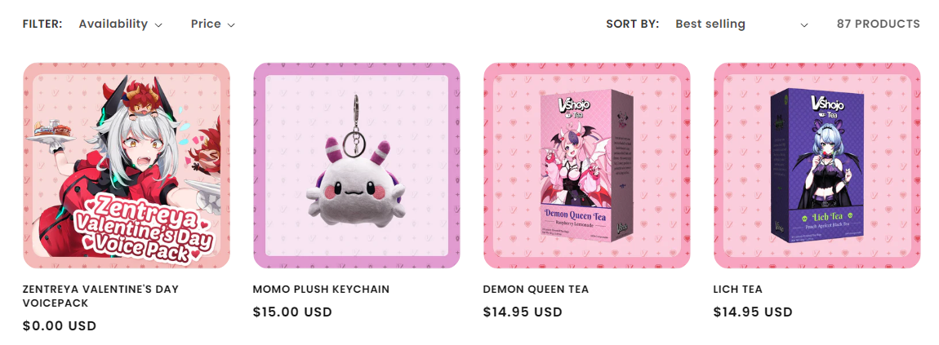Click the Lich Tea $14.95 price

753,312
